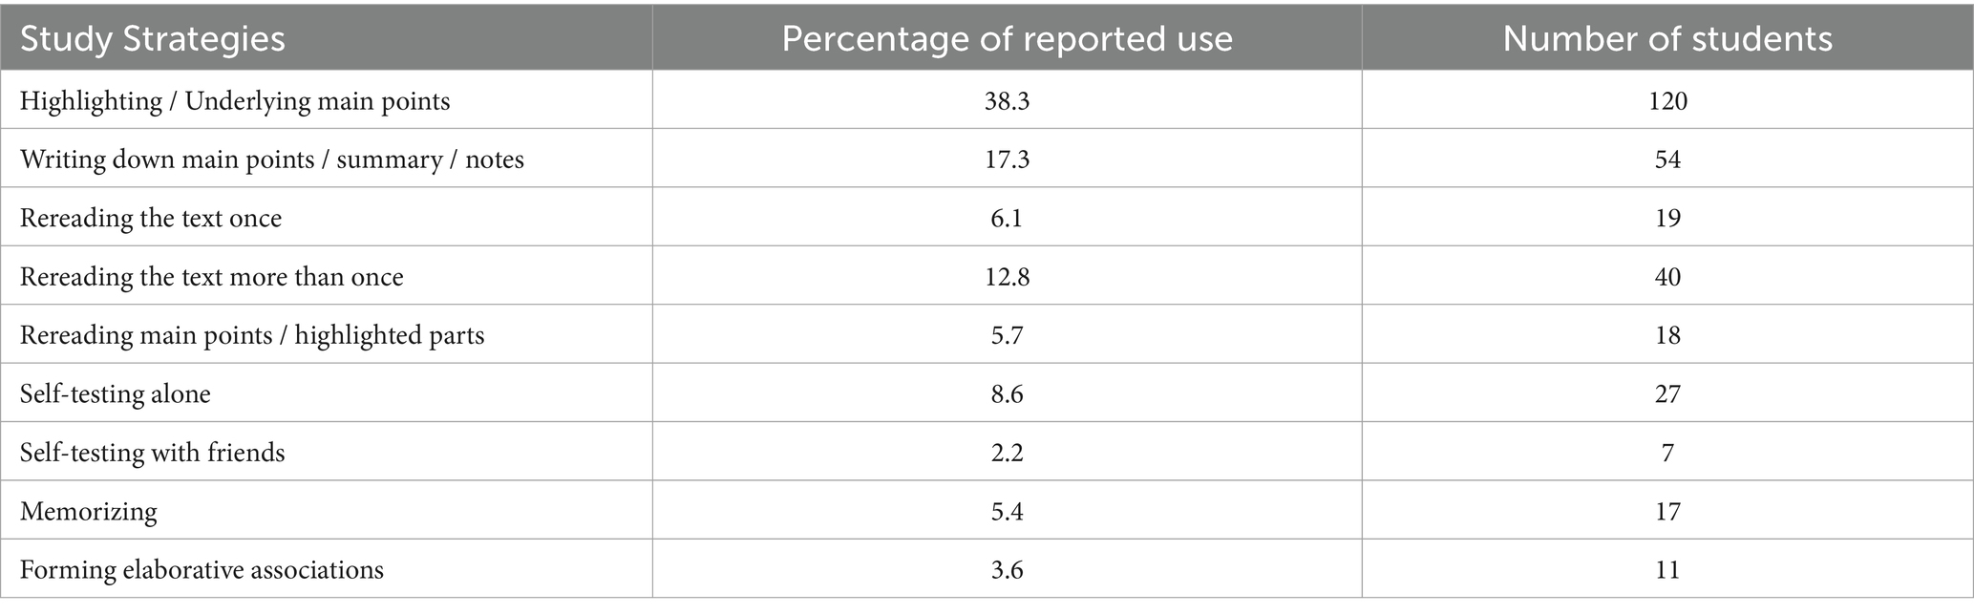Select the Self-testing alone cell
This screenshot has width=1974, height=615.
[x=116, y=394]
